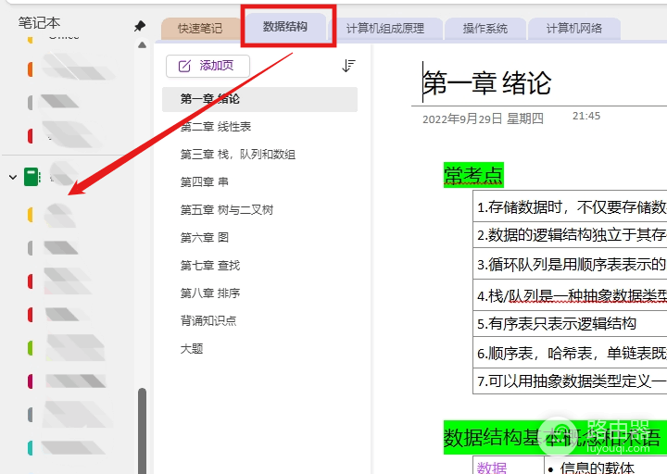
Task: Open the sort pages icon
Action: [x=348, y=66]
